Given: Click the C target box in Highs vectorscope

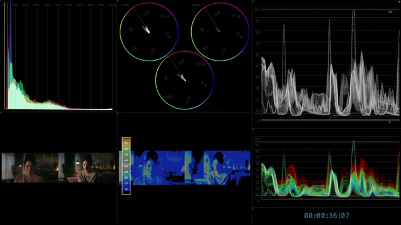Looking at the screenshot, I should [224, 50].
